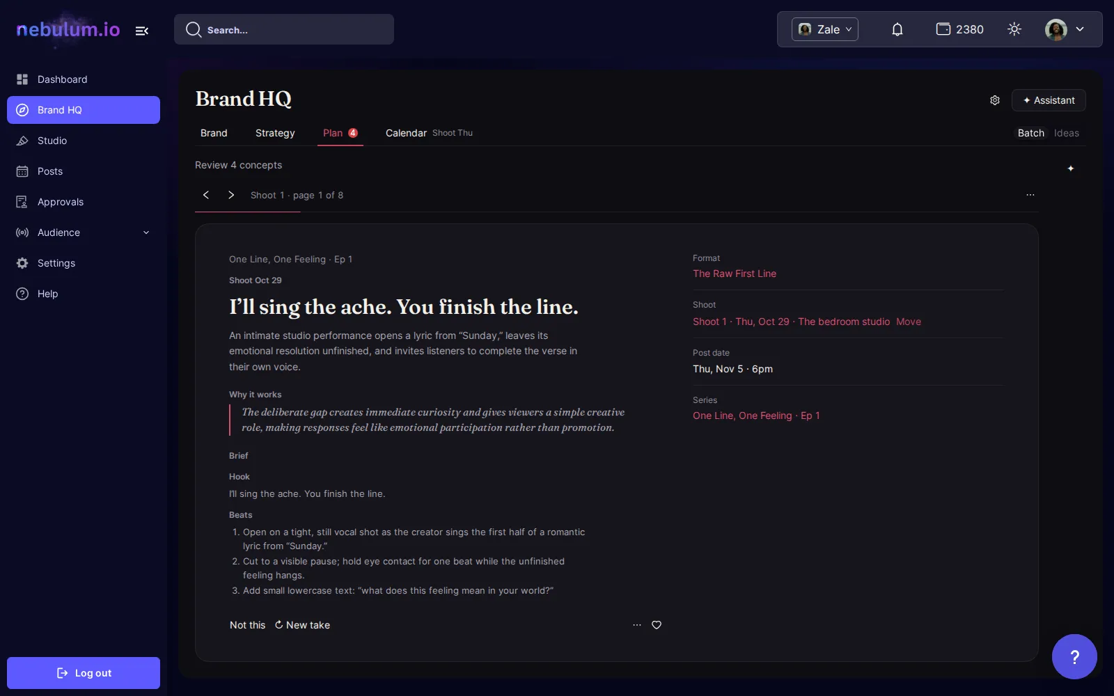
Task: Open user avatar account menu
Action: coord(1065,29)
